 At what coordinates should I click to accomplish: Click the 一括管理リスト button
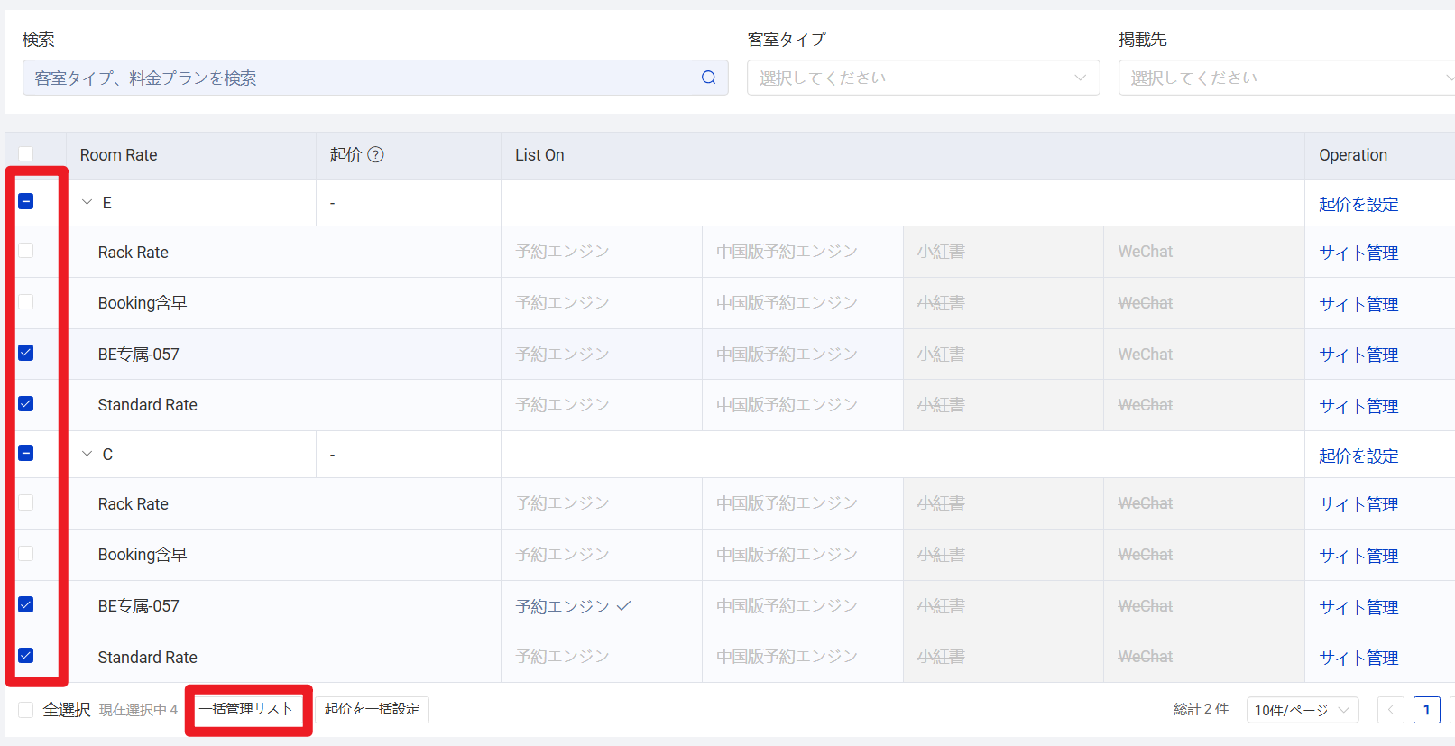[x=247, y=709]
